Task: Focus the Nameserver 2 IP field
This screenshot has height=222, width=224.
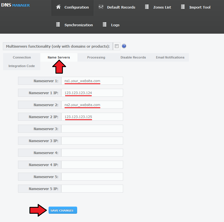Action: (92, 117)
